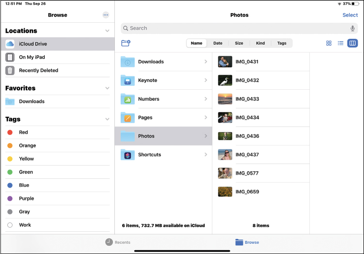Open On My iPad location
This screenshot has height=254, width=364.
coord(32,57)
